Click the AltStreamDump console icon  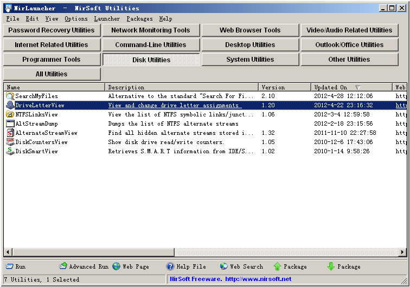coord(10,123)
